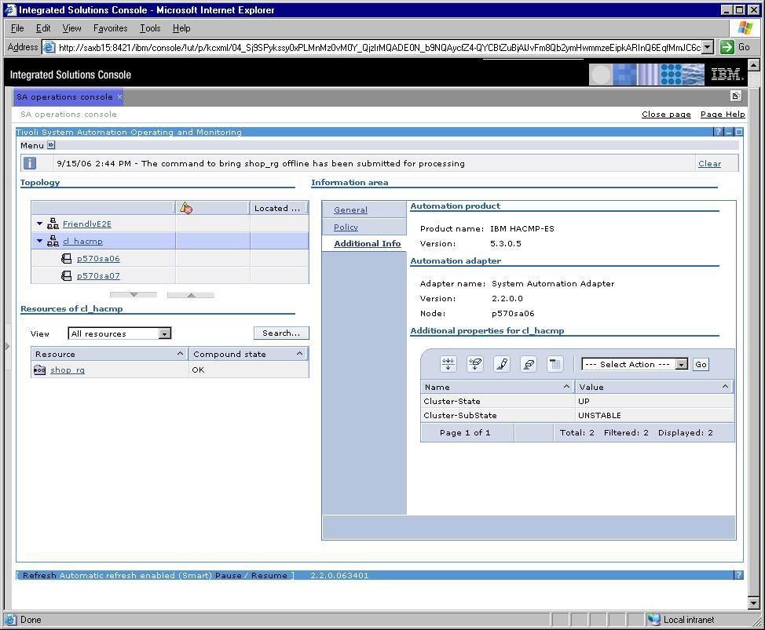Click the cluster icon beside cl_hacmp
The height and width of the screenshot is (630, 765).
click(x=53, y=241)
